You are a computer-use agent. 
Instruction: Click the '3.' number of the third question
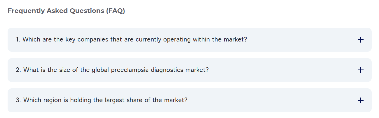pos(18,100)
